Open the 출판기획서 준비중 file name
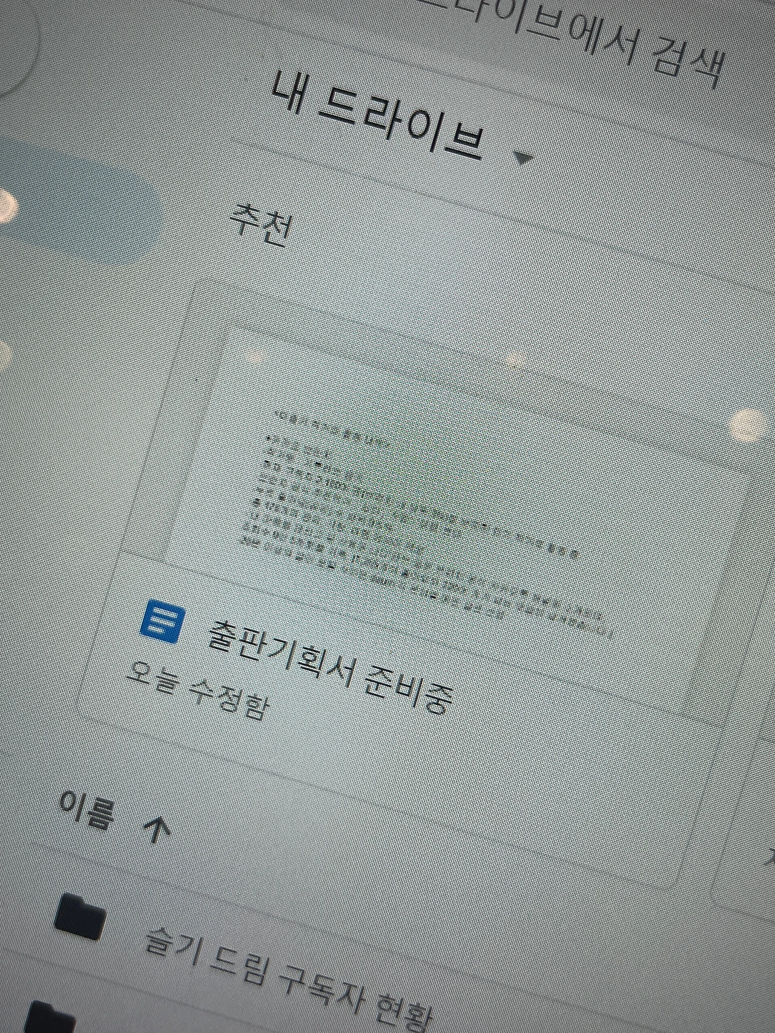 coord(331,668)
